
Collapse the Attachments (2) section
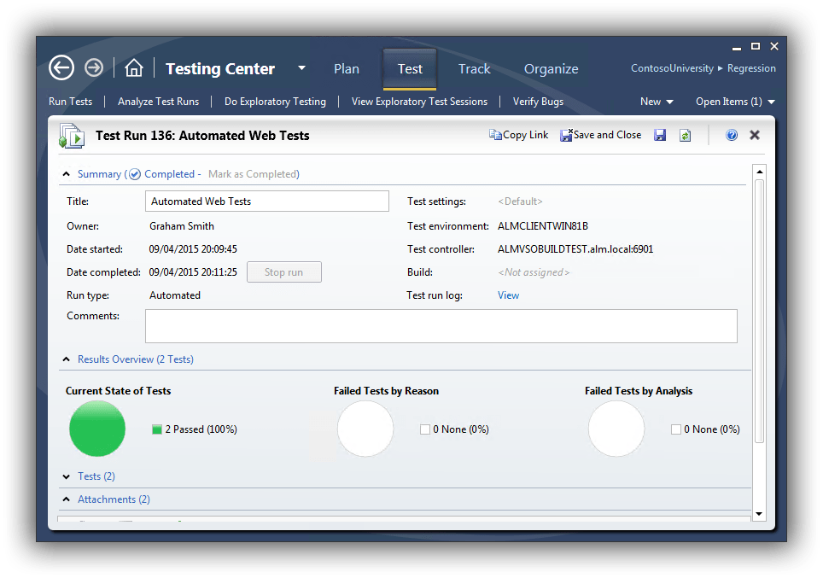pos(66,499)
